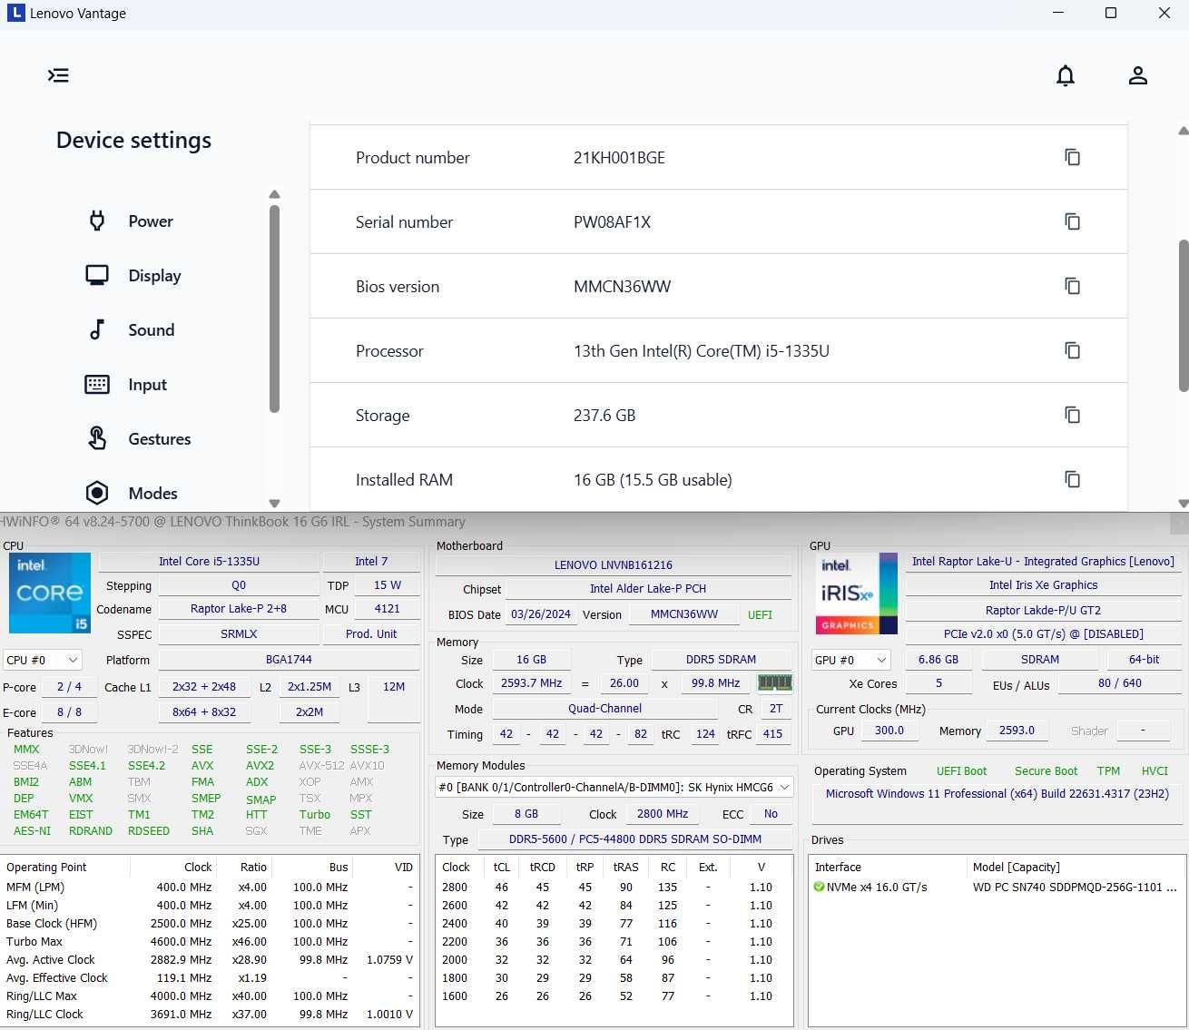Click the Intel Iris Xe Graphics field
Image resolution: width=1189 pixels, height=1030 pixels.
tap(1043, 585)
